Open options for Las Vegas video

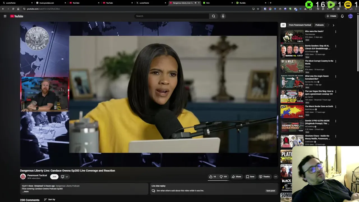click(x=335, y=91)
